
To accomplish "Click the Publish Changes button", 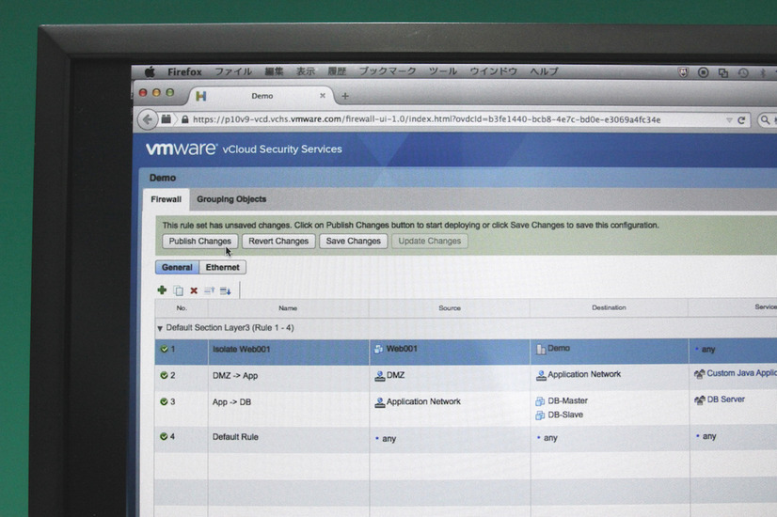I will [199, 242].
